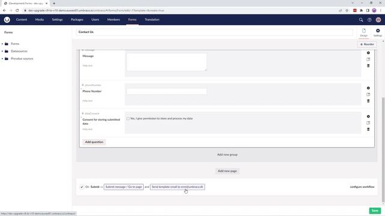Open the Content section
Image resolution: width=385 pixels, height=216 pixels.
click(x=22, y=20)
